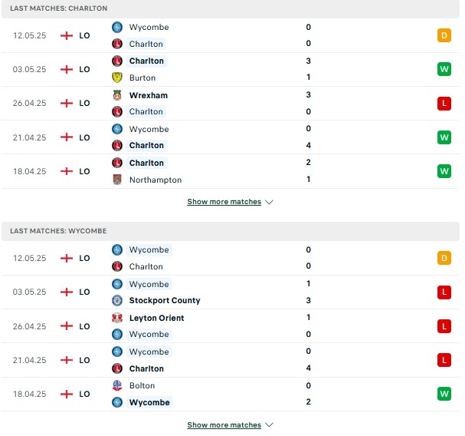Image resolution: width=465 pixels, height=436 pixels.
Task: Click the Burton club crest icon
Action: [117, 78]
